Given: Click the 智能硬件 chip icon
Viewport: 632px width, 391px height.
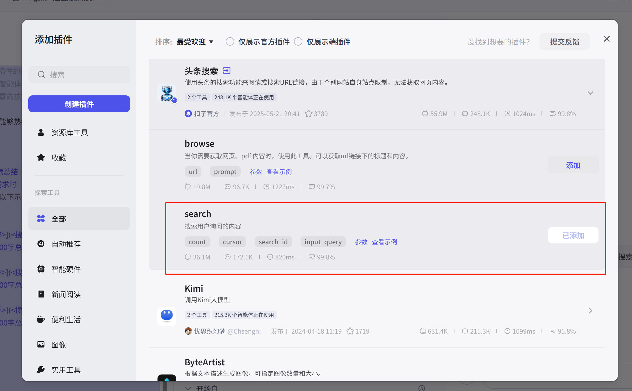Looking at the screenshot, I should [41, 269].
